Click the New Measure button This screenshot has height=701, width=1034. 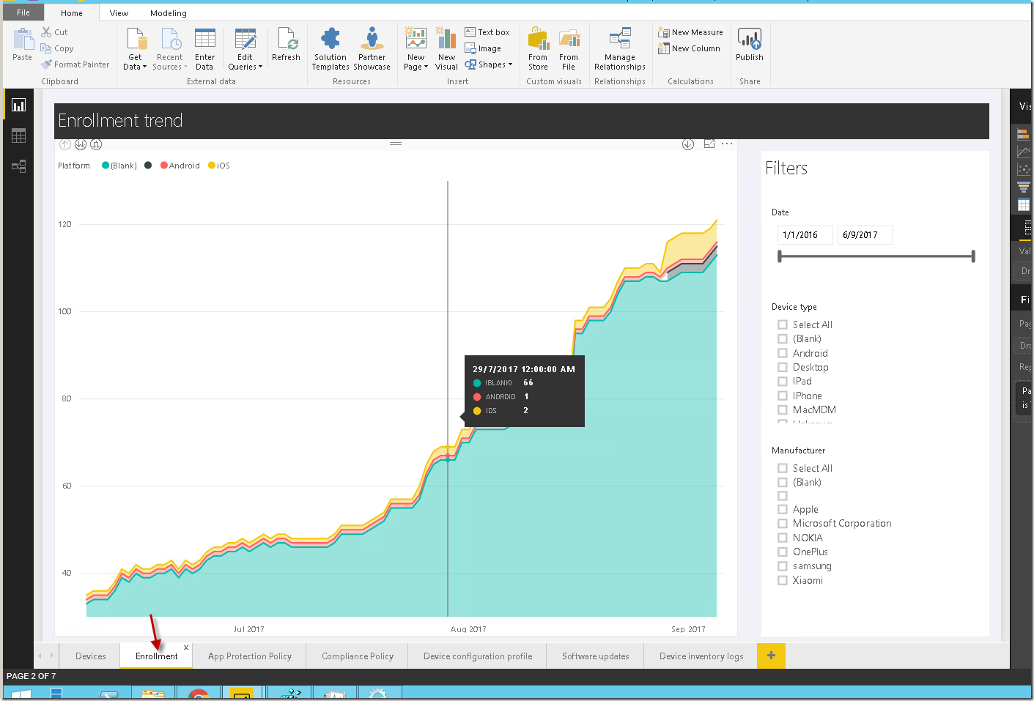point(690,31)
